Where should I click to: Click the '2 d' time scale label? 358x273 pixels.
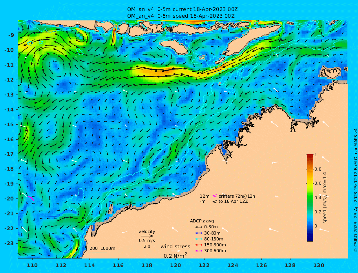(x=147, y=247)
